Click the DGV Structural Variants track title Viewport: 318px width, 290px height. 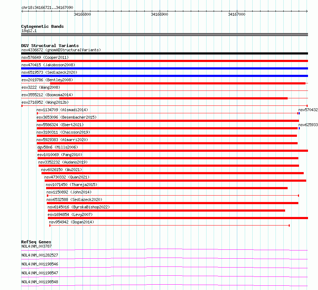50,46
